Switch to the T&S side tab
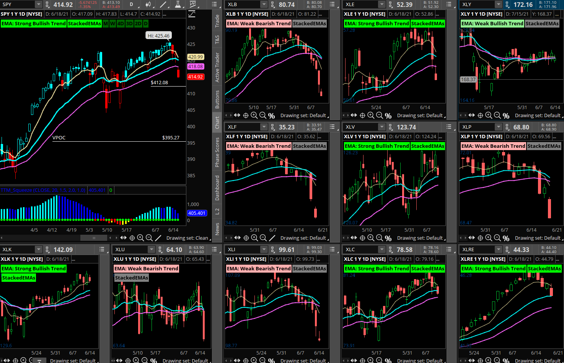564x363 pixels. click(217, 39)
